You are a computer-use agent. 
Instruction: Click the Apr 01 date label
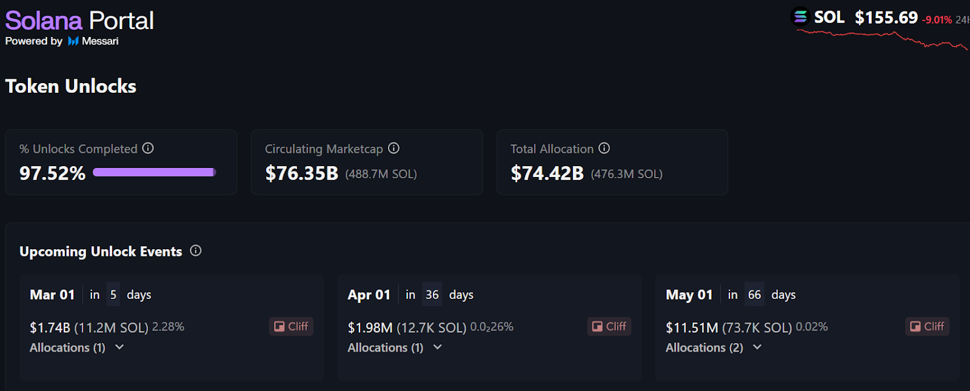[369, 295]
